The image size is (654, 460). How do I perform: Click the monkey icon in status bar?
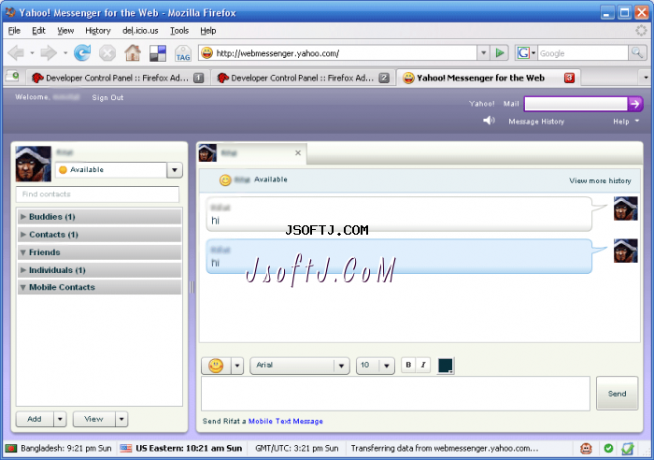click(x=586, y=449)
